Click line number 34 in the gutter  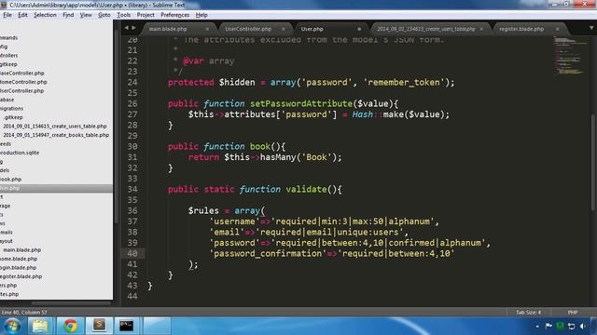(x=132, y=189)
